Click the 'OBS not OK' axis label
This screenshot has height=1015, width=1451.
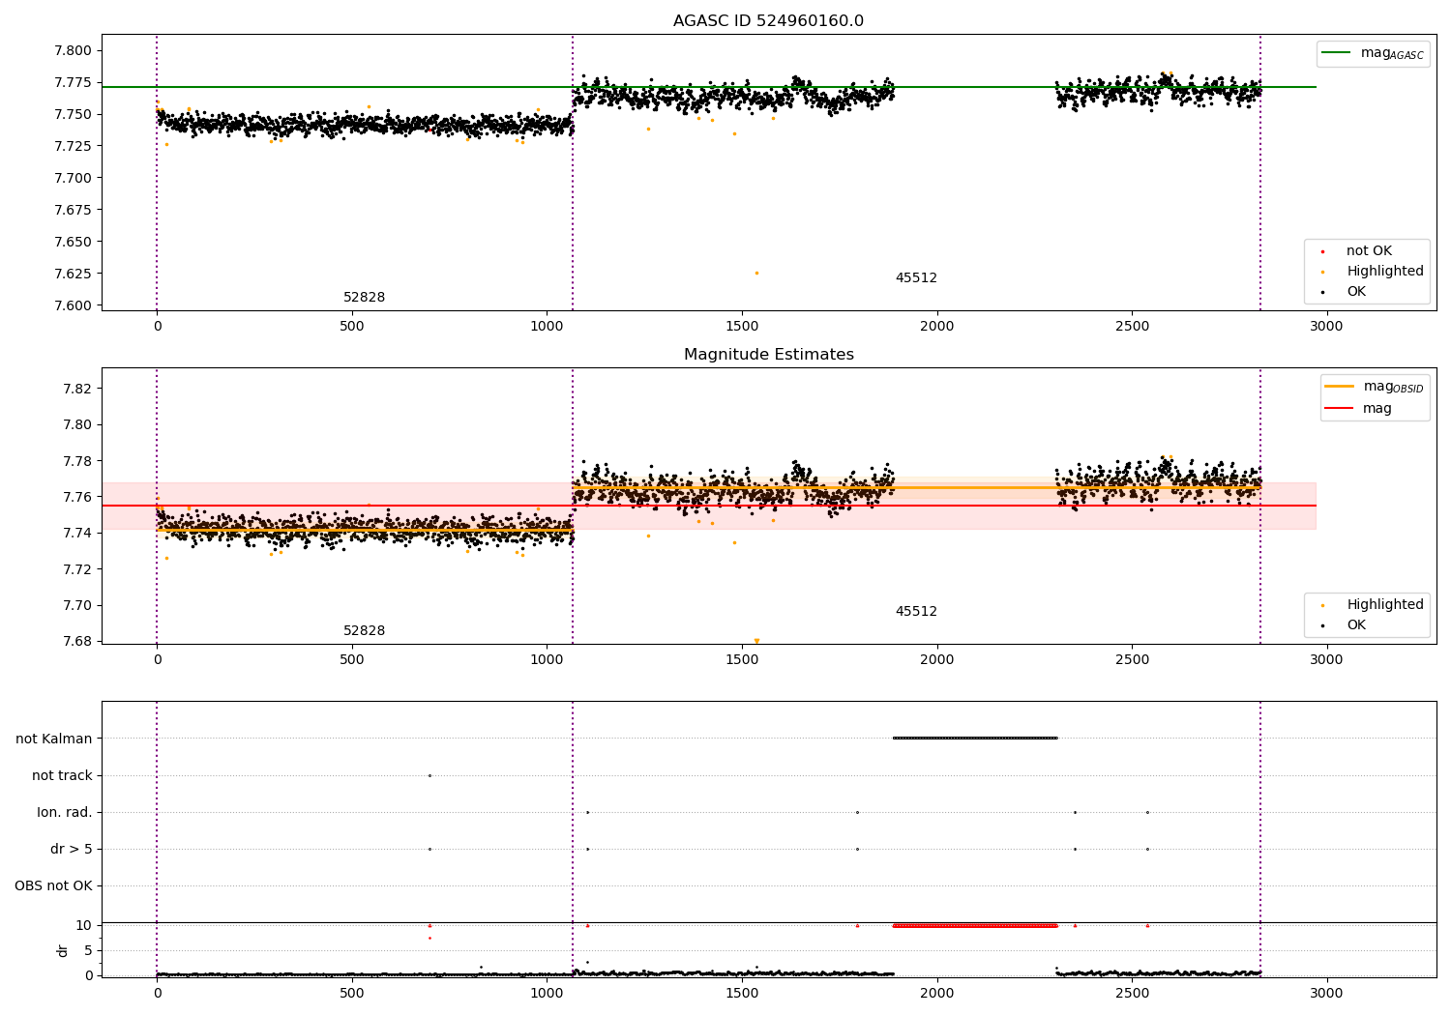click(53, 886)
